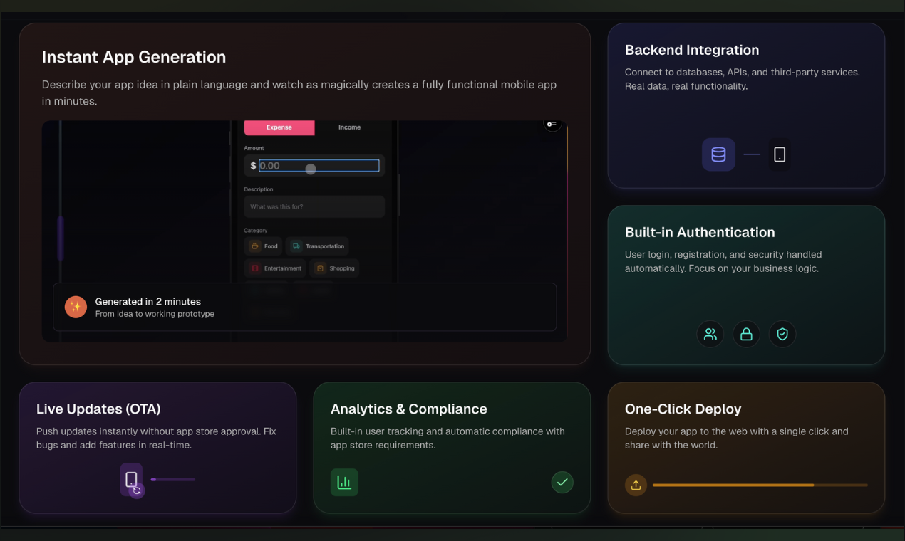Switch to the Income tab
The width and height of the screenshot is (905, 541).
(x=349, y=127)
